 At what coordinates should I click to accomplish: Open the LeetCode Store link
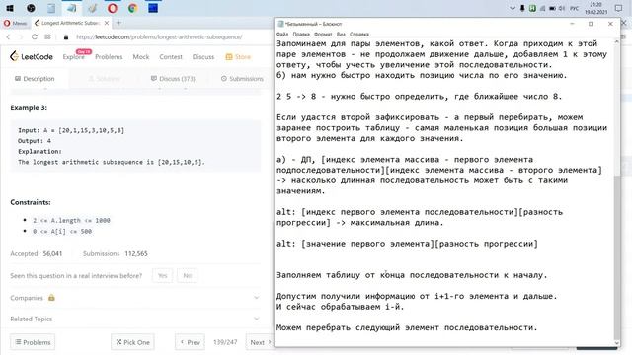click(x=238, y=57)
